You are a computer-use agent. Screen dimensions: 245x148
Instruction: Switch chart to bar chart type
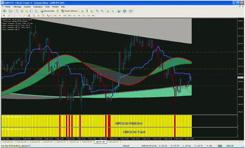tap(82, 11)
